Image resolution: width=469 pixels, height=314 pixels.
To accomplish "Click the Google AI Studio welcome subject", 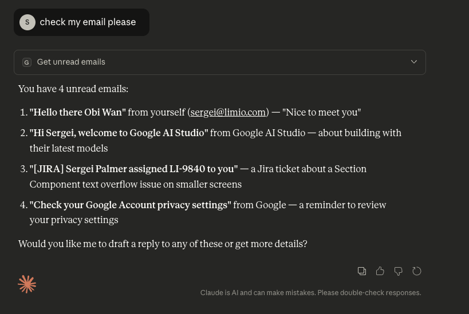I will tap(119, 133).
